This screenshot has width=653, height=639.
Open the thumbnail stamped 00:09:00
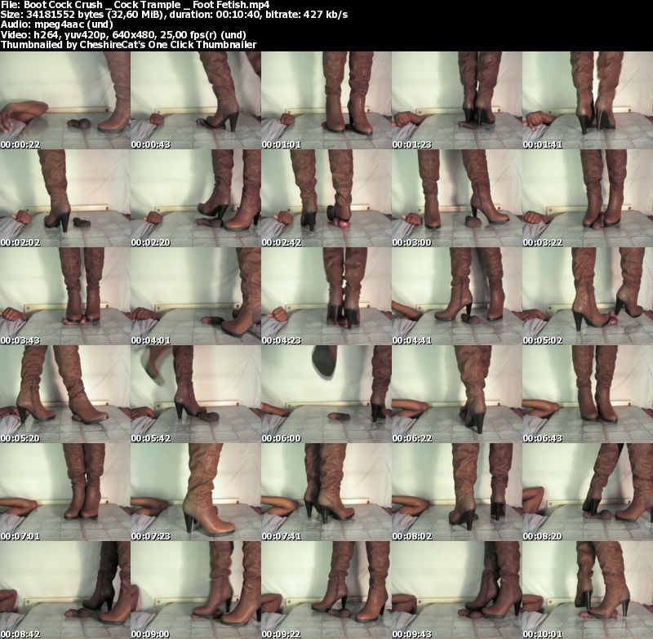pyautogui.click(x=196, y=590)
